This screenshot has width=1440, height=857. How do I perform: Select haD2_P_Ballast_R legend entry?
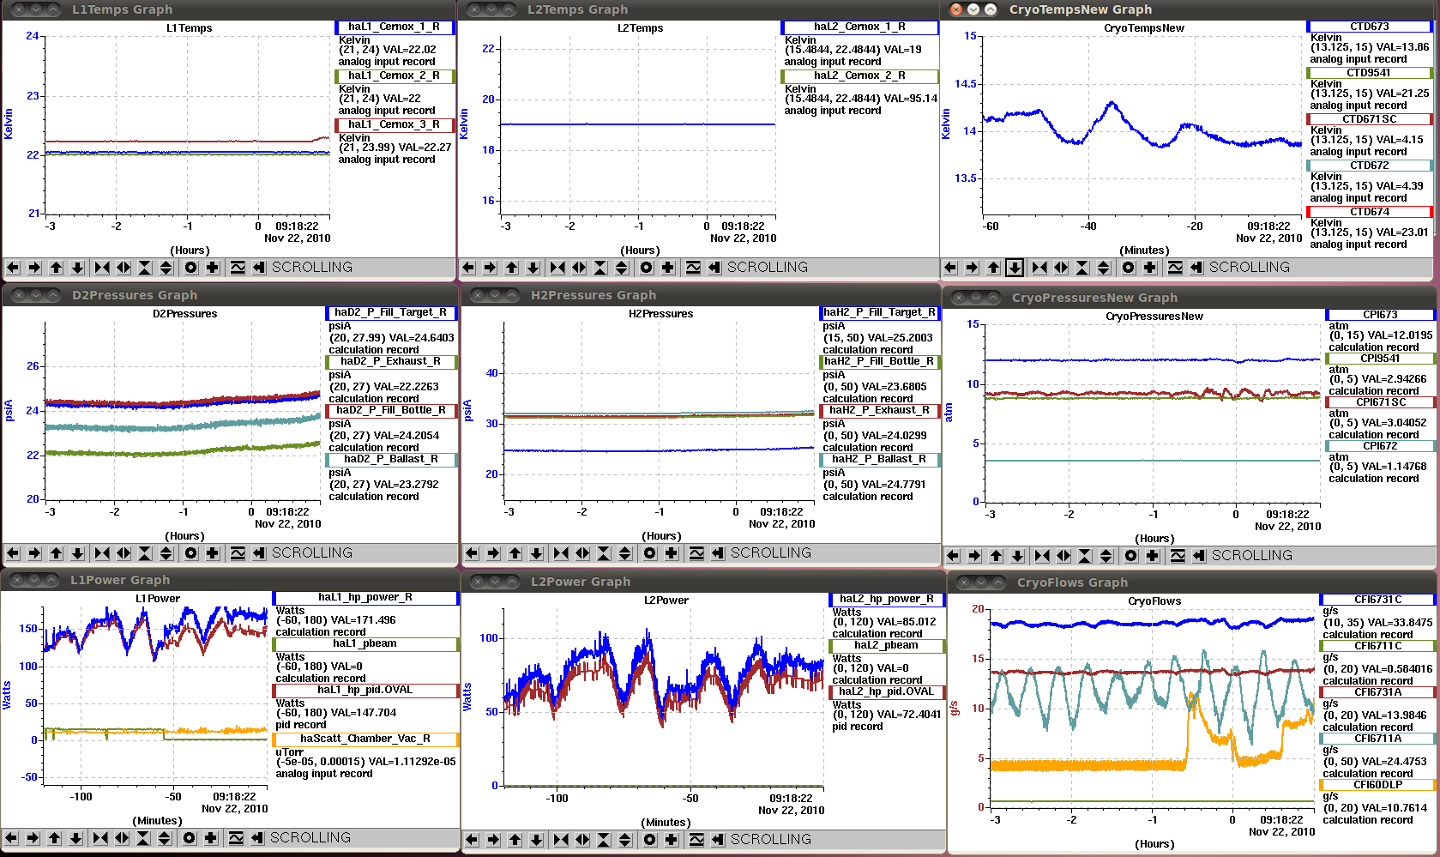tap(391, 460)
